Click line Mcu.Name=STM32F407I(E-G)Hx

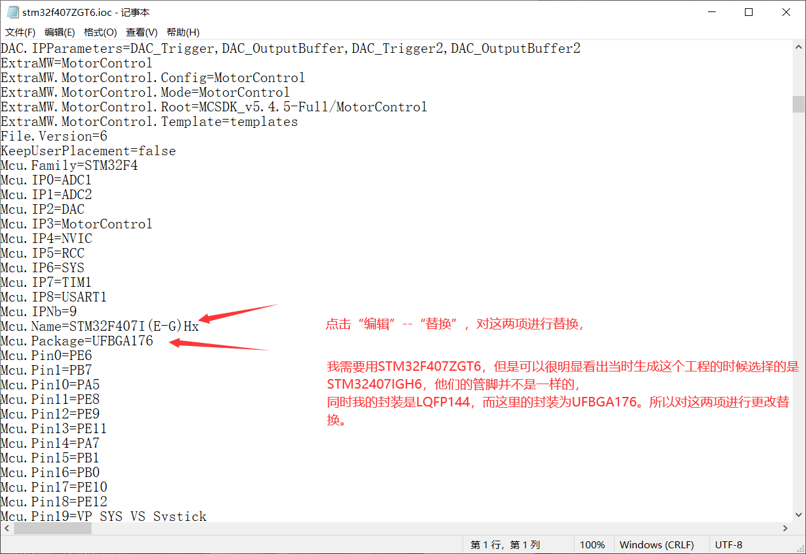tap(100, 326)
